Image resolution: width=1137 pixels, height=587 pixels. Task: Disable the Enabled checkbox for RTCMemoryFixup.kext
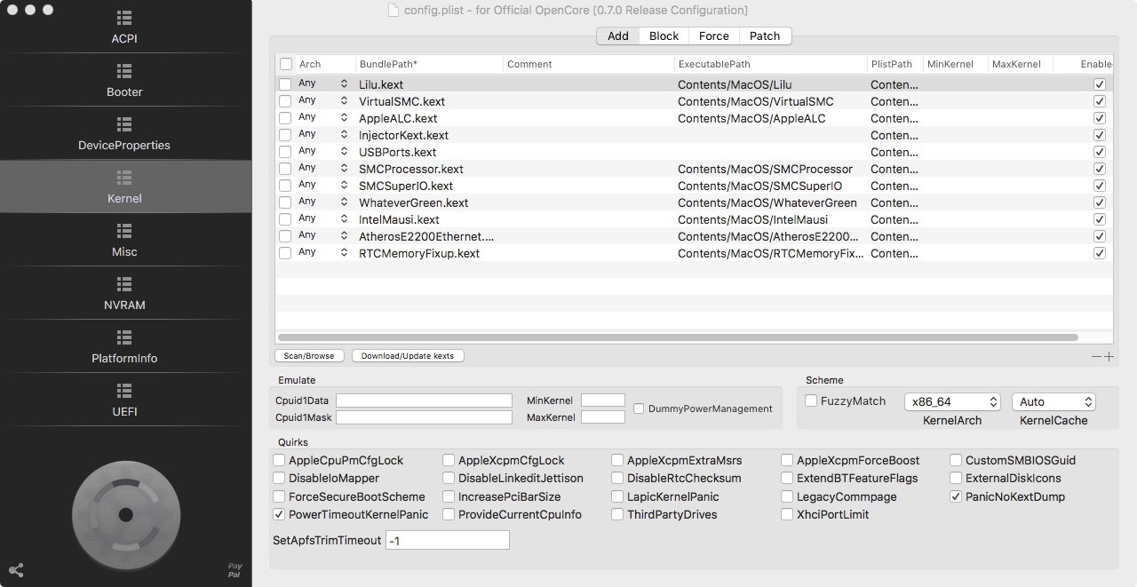1100,253
